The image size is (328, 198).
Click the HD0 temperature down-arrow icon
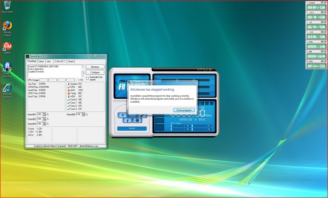(x=69, y=97)
